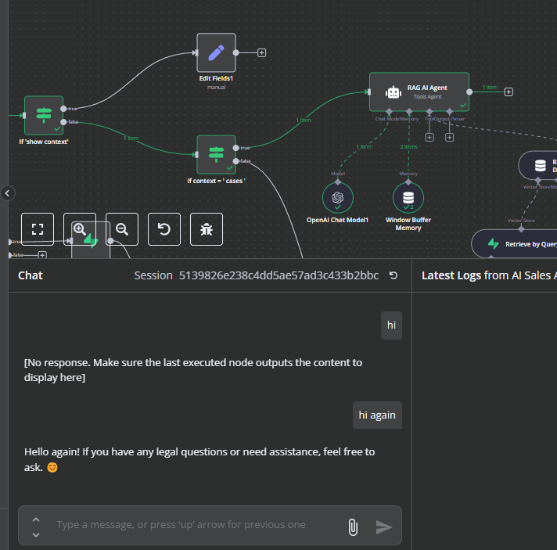Click the session ID text
Viewport: 557px width, 550px height.
pyautogui.click(x=278, y=275)
